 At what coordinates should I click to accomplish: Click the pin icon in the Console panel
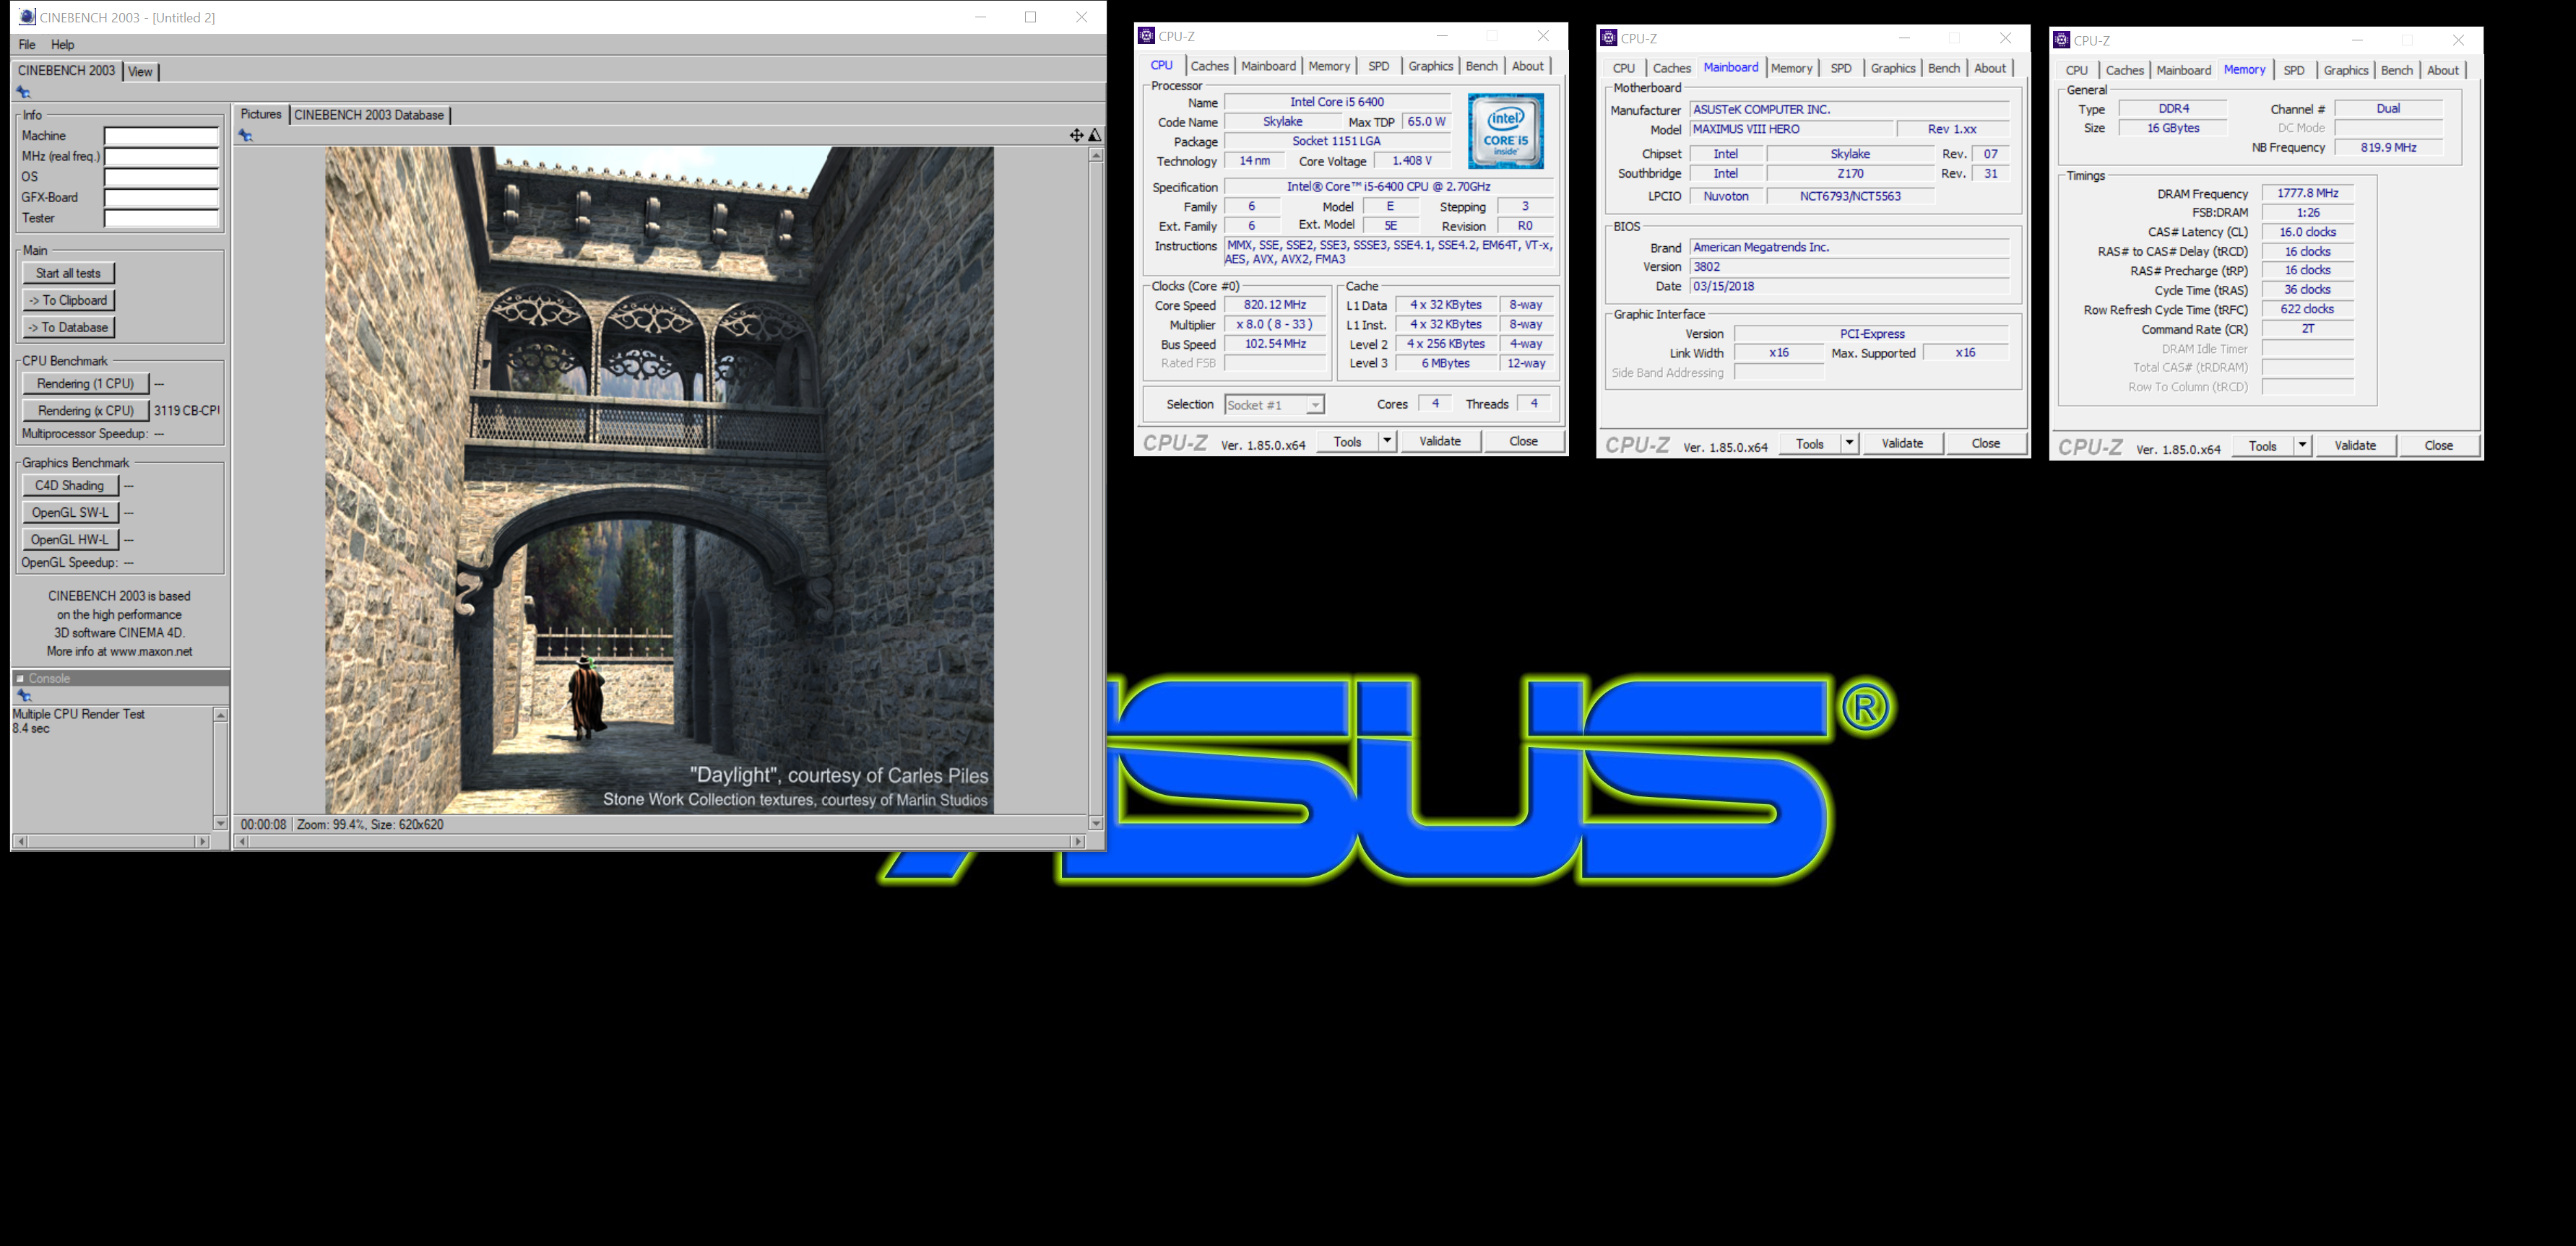click(24, 695)
